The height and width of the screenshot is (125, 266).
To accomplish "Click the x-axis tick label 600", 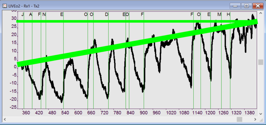I will (x=78, y=113).
